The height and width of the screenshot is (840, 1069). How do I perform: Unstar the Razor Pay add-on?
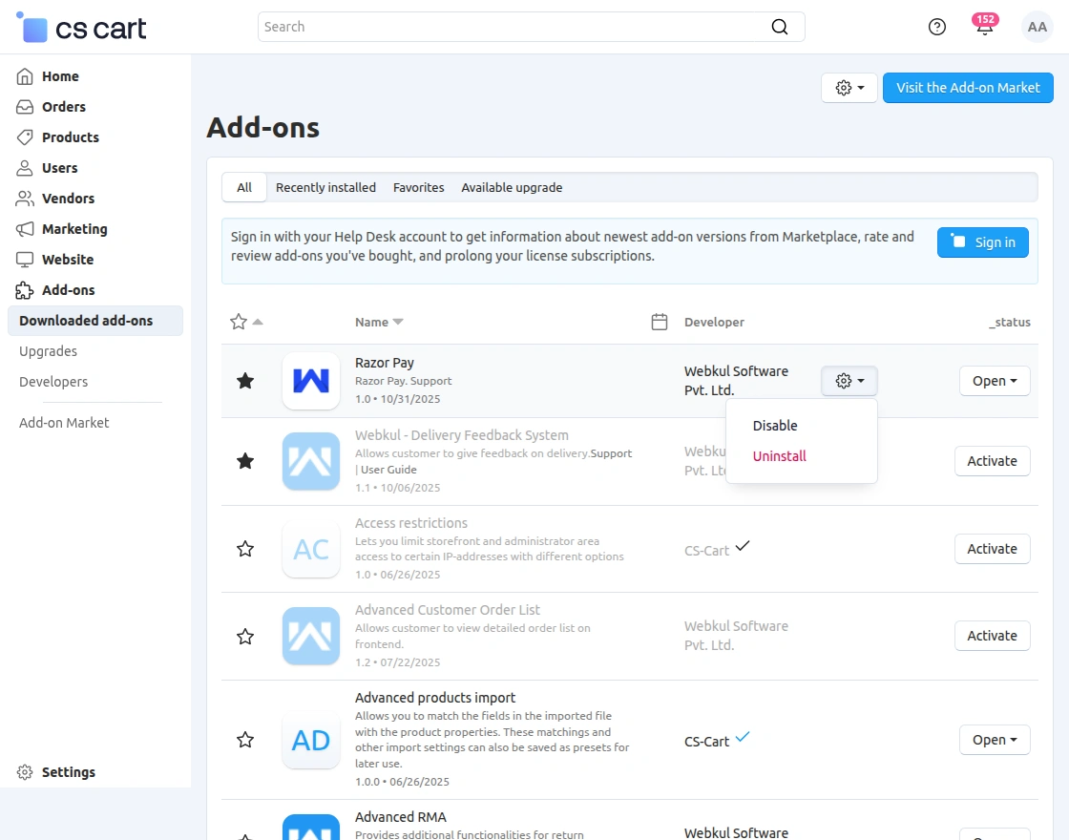245,380
